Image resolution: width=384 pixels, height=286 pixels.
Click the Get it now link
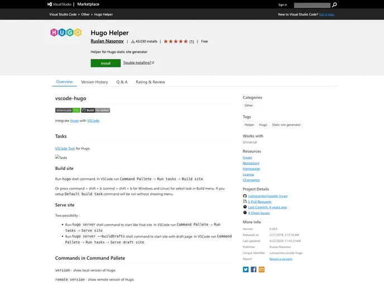point(327,15)
